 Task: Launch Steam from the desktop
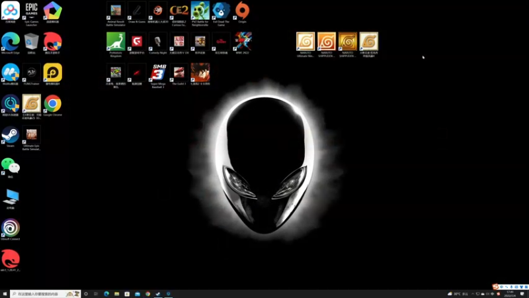11,137
